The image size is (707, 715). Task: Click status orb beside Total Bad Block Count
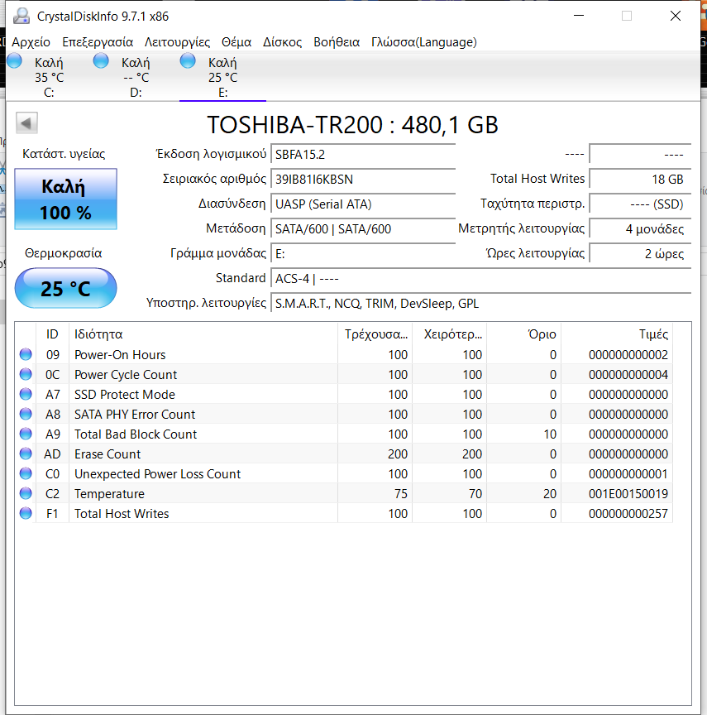coord(26,434)
